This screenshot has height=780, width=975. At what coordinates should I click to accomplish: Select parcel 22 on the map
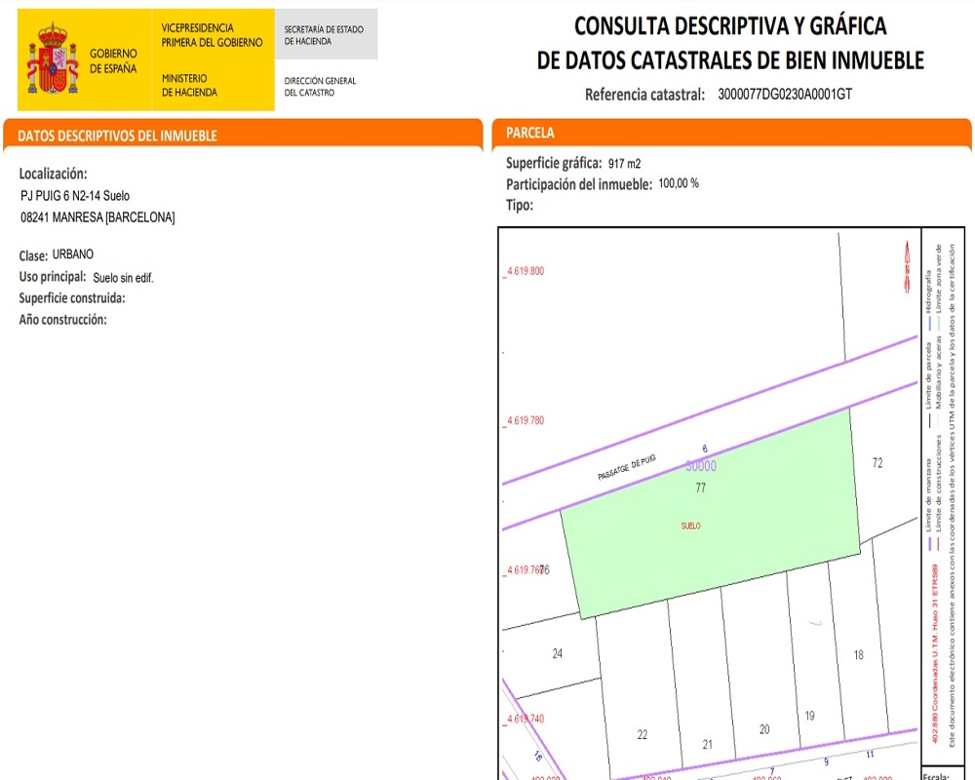[643, 734]
